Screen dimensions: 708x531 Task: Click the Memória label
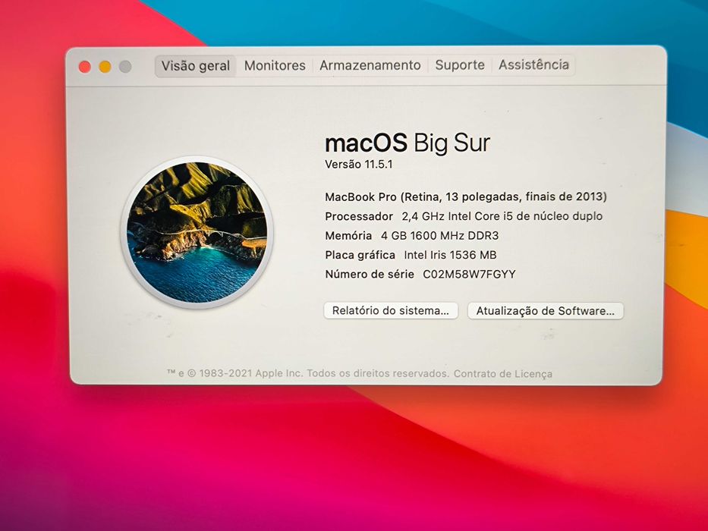(x=348, y=236)
